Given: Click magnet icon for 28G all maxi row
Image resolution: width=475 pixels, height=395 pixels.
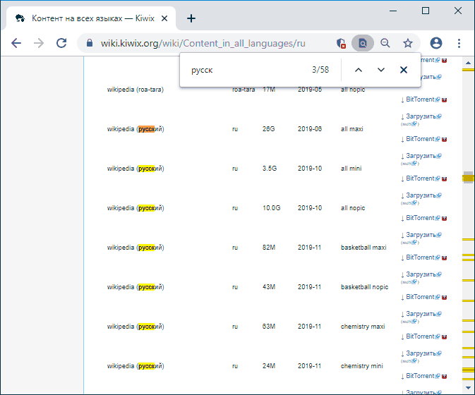Looking at the screenshot, I should coord(444,139).
